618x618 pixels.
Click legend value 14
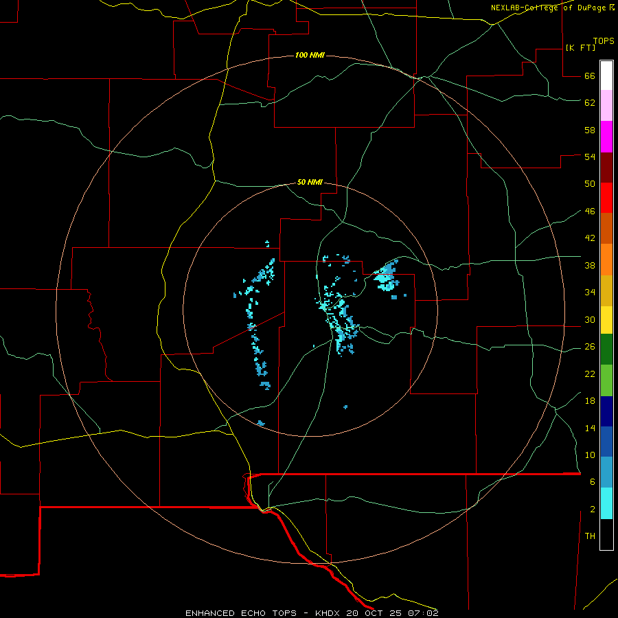(590, 428)
